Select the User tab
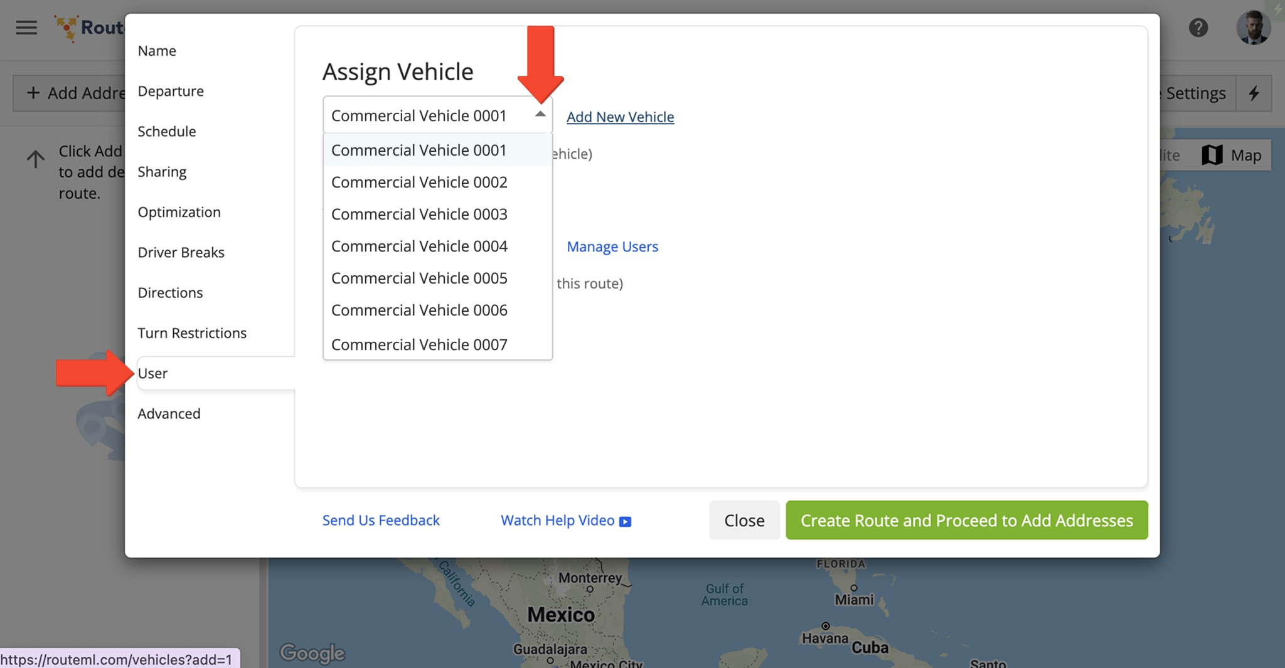1285x668 pixels. tap(215, 373)
